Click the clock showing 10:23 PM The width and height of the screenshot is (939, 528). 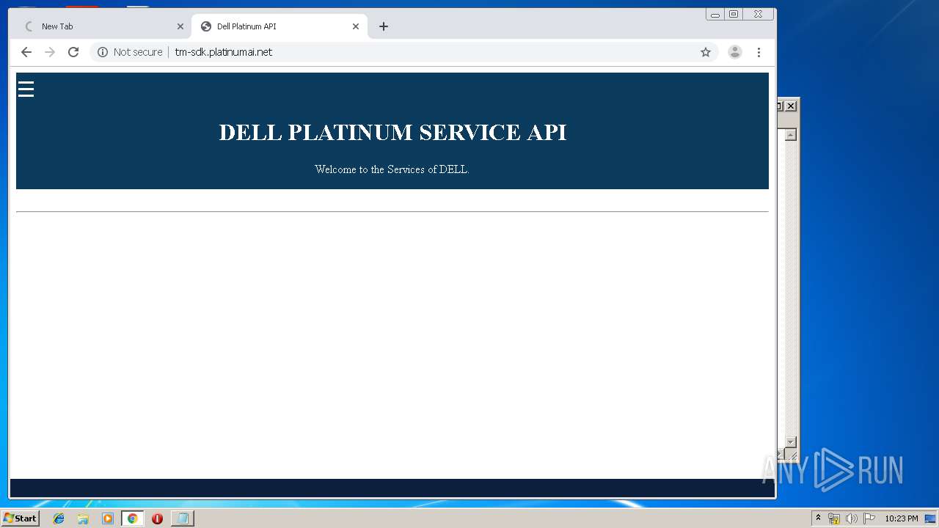tap(901, 518)
